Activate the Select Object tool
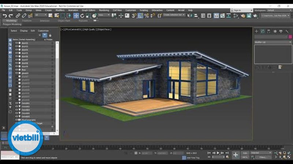293x164 pixels. click(51, 16)
